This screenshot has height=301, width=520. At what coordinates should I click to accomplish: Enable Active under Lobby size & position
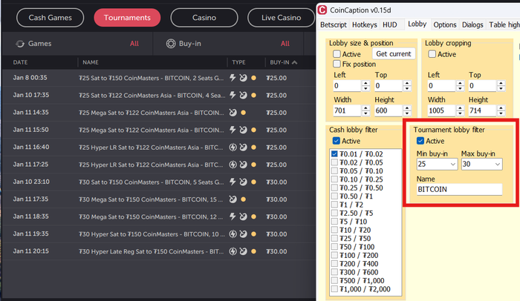[x=337, y=54]
